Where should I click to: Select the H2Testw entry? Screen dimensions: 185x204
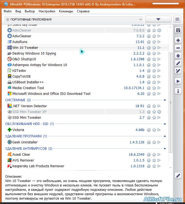tap(19, 71)
